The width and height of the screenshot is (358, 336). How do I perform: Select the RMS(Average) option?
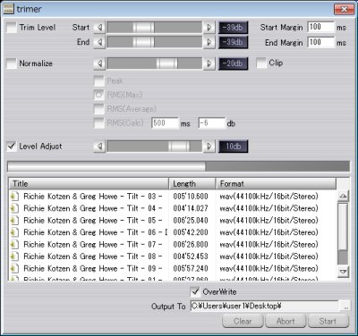[x=99, y=109]
